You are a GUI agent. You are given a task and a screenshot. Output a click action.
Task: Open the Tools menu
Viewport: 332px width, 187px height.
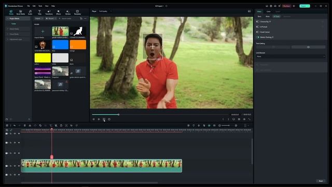[x=40, y=6]
